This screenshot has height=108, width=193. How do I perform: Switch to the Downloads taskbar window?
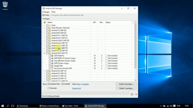27,106
